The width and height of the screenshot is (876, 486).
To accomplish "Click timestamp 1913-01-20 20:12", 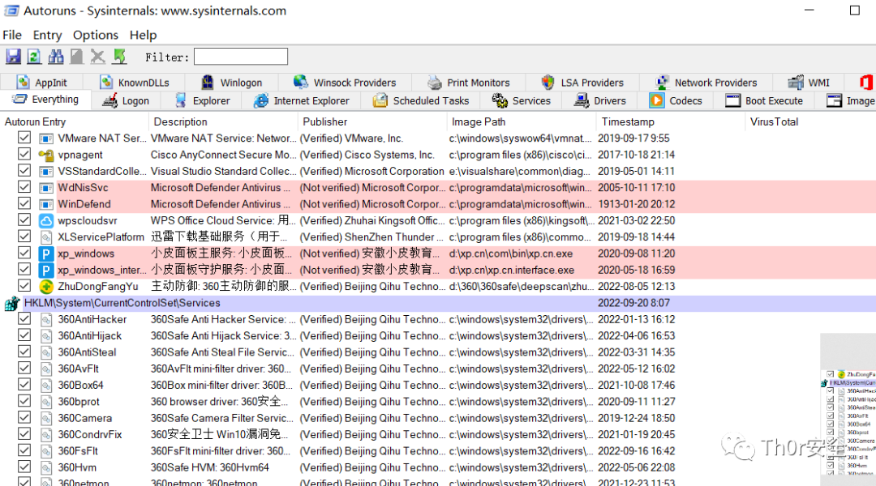I will coord(637,204).
